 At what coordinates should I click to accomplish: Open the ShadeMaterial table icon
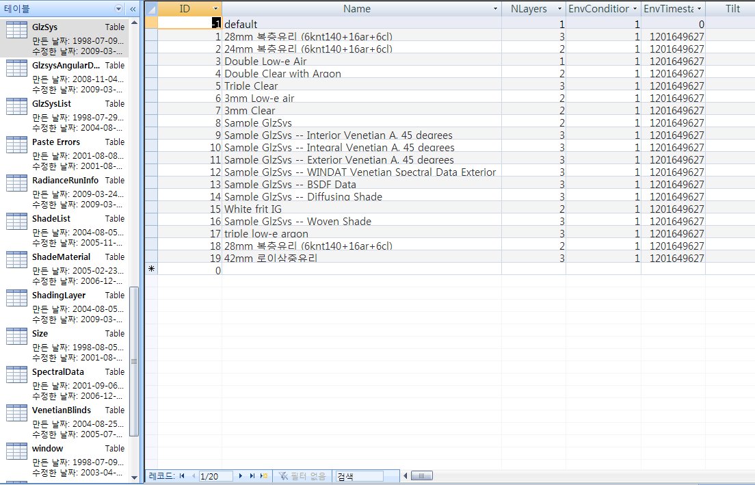coord(16,261)
